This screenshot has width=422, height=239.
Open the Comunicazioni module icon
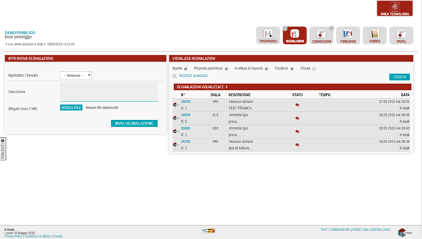tap(322, 35)
